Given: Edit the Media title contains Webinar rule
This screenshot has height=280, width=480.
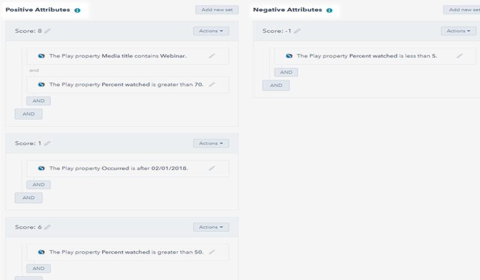Looking at the screenshot, I should (x=212, y=56).
